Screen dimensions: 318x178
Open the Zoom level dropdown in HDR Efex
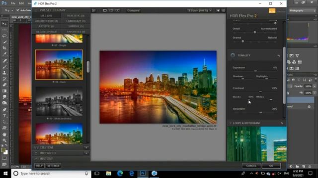point(200,10)
